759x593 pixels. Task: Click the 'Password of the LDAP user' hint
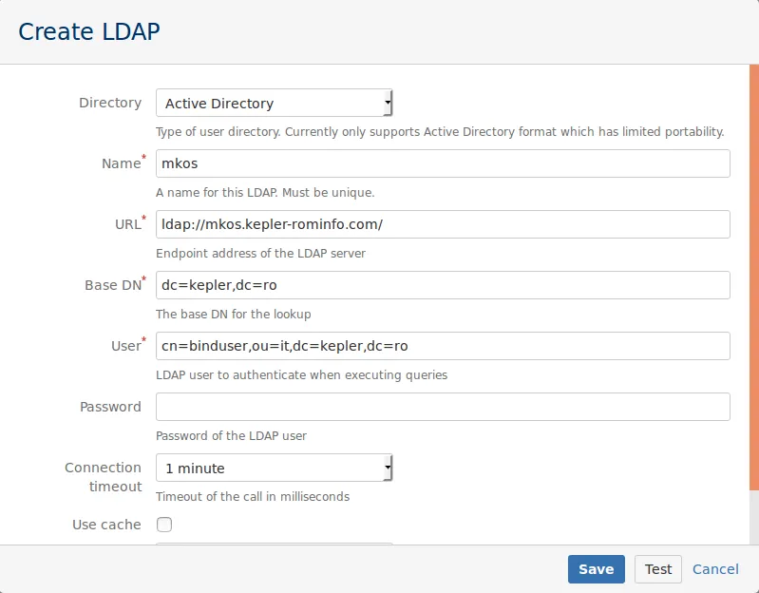[x=232, y=435]
